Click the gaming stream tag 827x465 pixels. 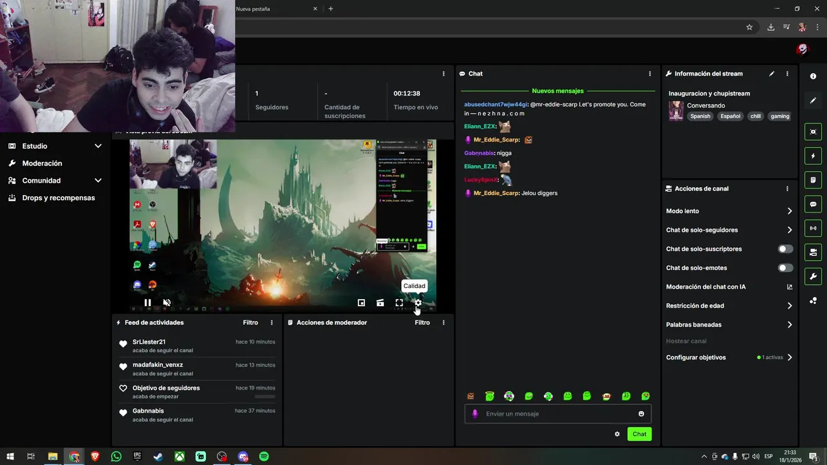point(780,116)
